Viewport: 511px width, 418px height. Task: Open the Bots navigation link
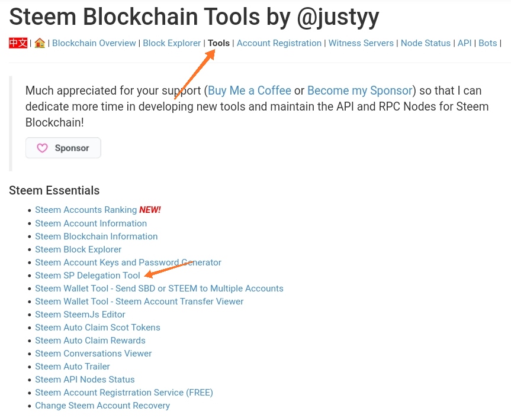point(488,43)
